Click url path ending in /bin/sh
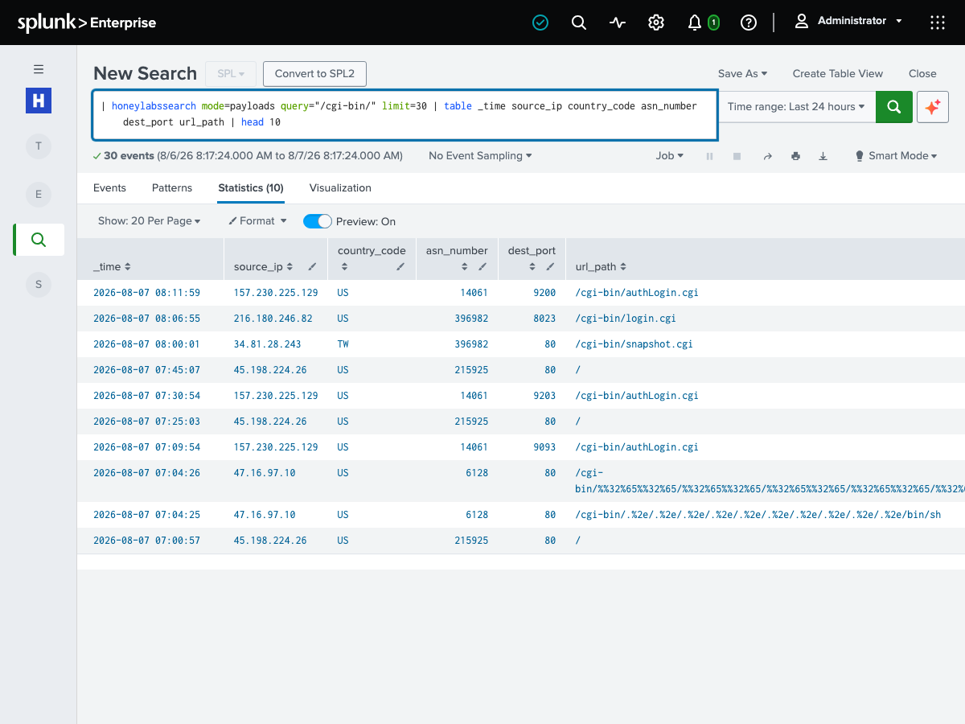Screen dimensions: 965x724 (x=758, y=515)
